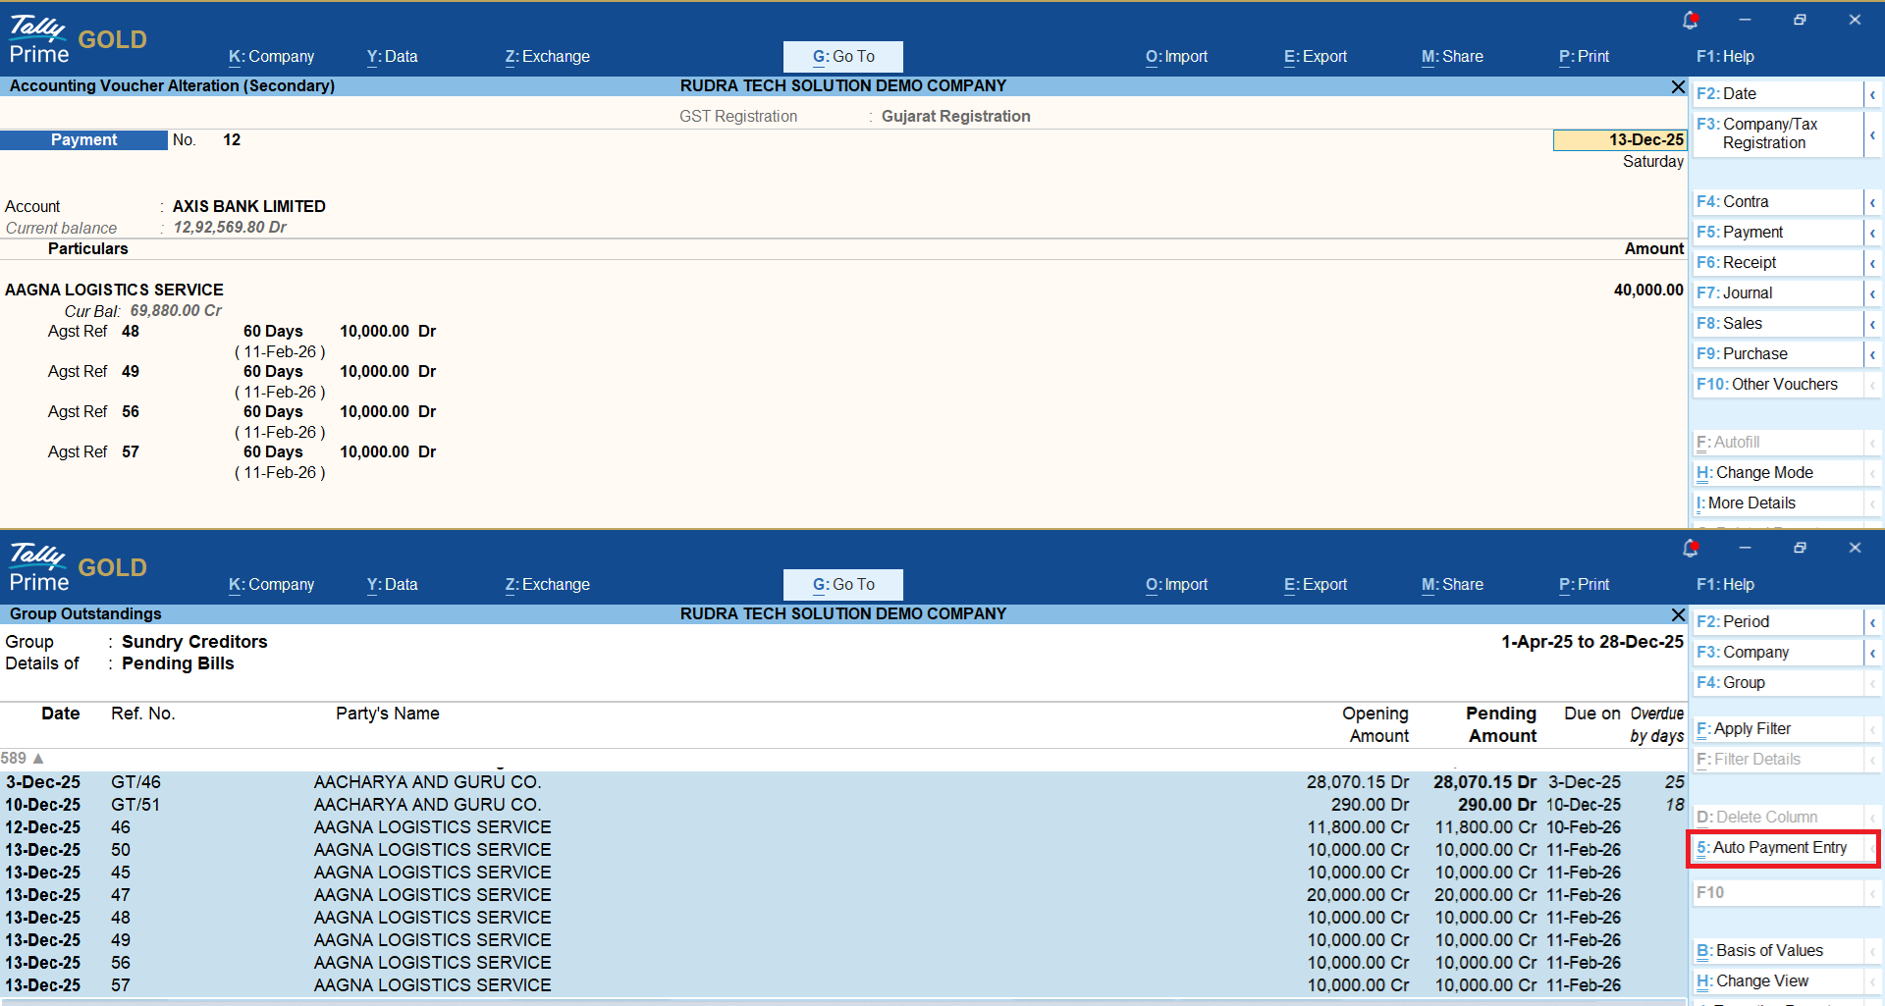Open I: More Details

(1777, 503)
